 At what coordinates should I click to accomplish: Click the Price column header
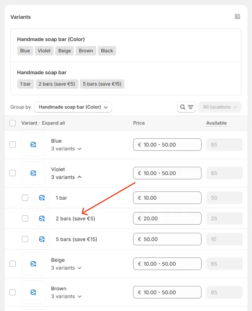point(139,123)
